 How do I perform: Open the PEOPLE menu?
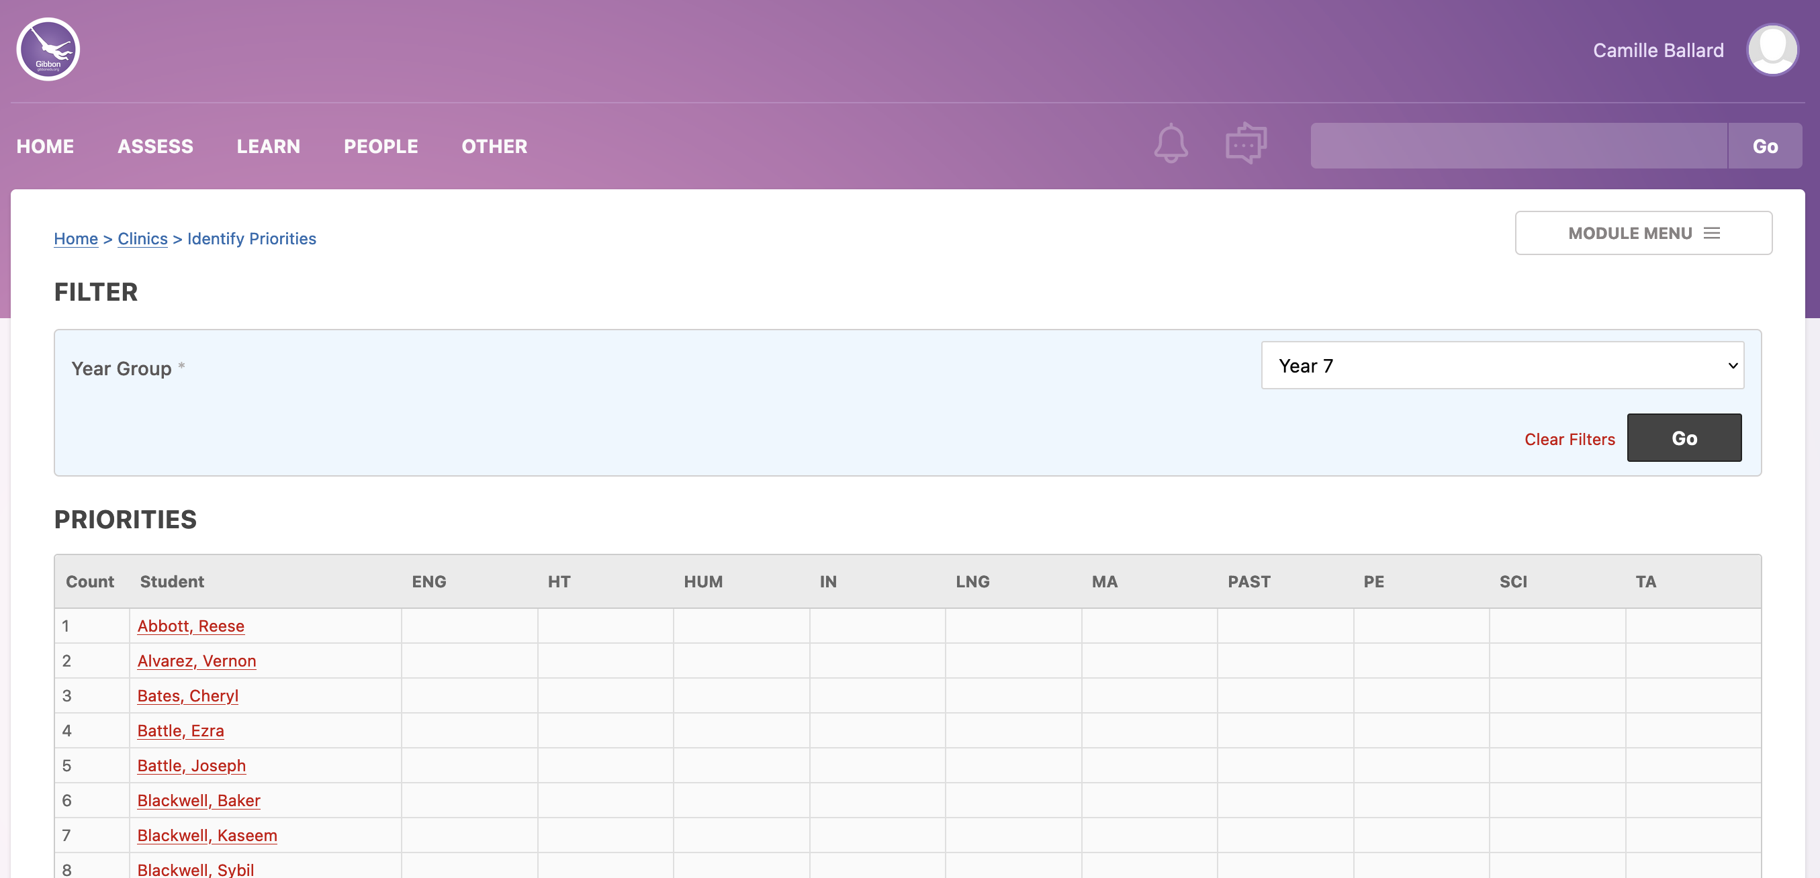381,146
